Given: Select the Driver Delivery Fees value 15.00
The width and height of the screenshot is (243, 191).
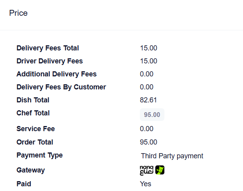Looking at the screenshot, I should click(149, 61).
